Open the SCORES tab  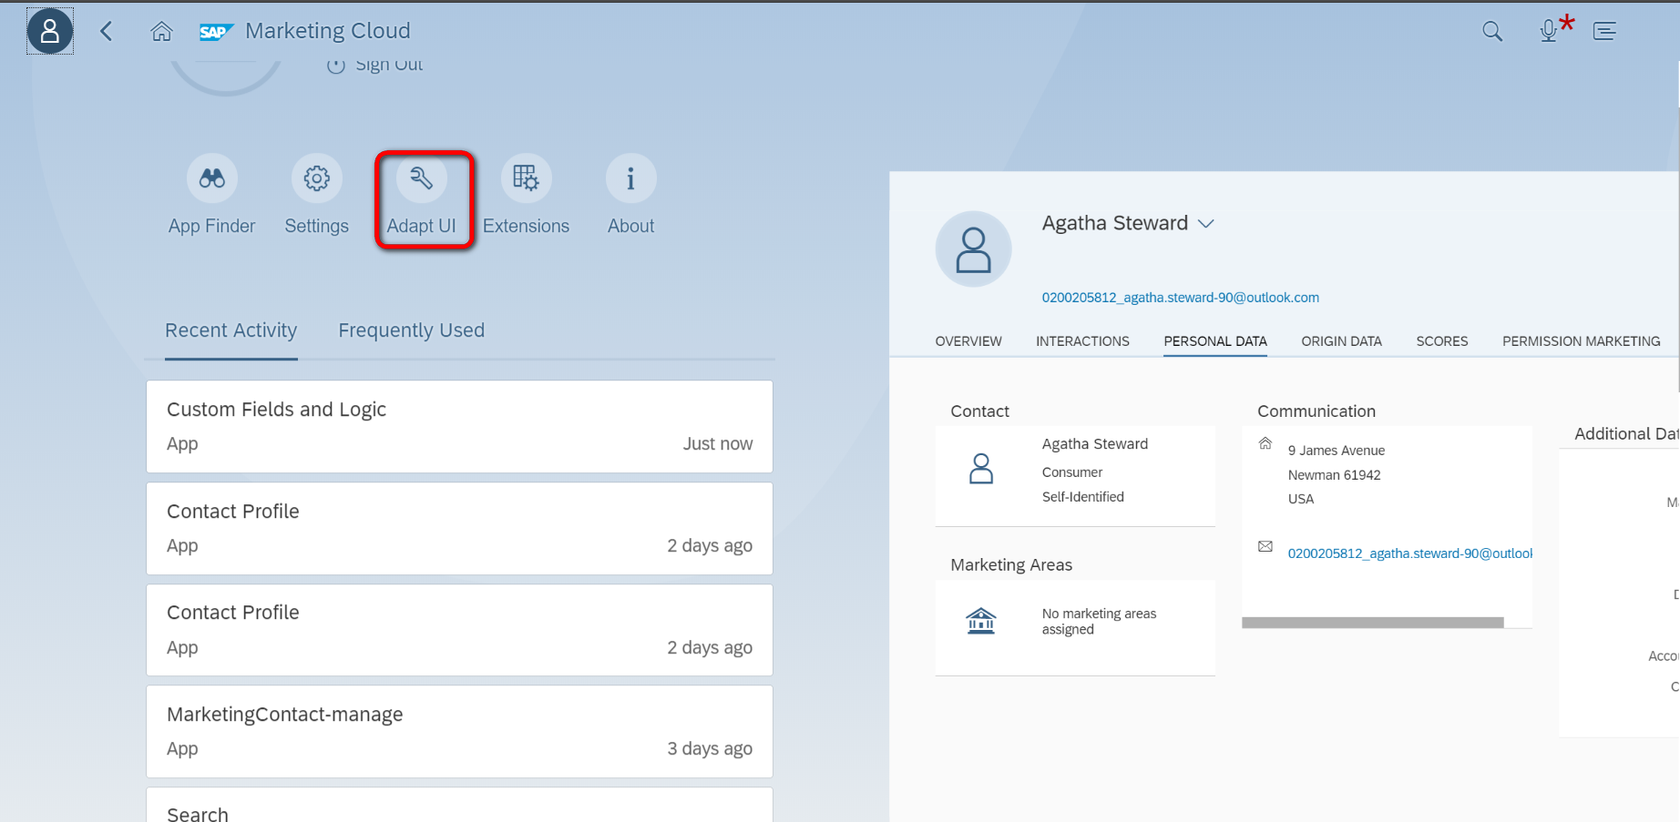(x=1442, y=341)
